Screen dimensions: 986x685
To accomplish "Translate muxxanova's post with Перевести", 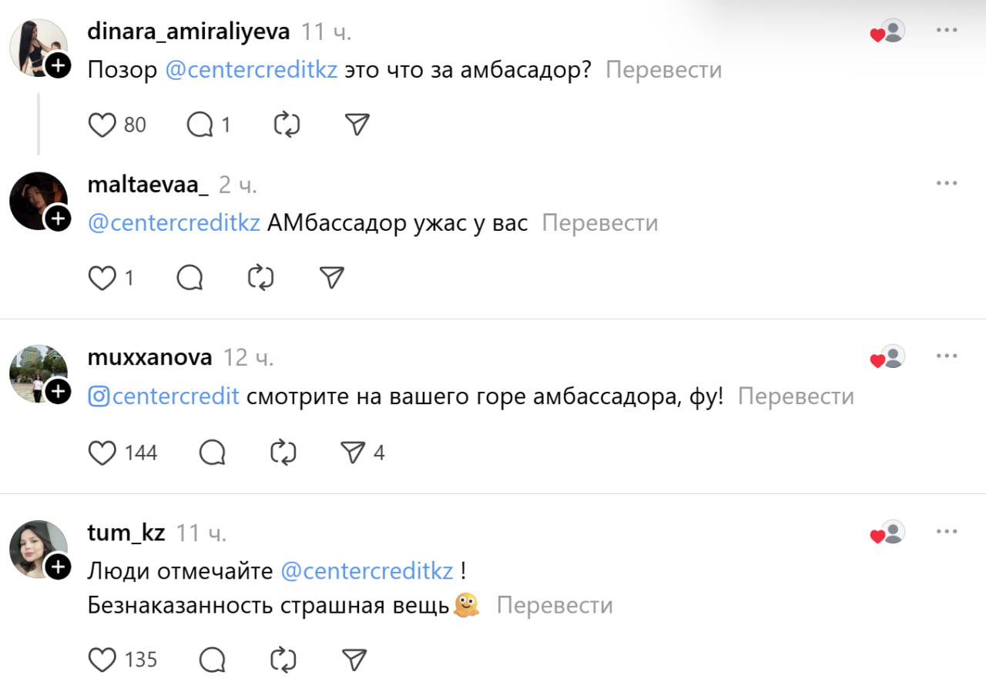I will (796, 396).
